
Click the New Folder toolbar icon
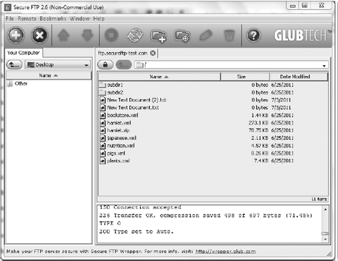(x=158, y=36)
